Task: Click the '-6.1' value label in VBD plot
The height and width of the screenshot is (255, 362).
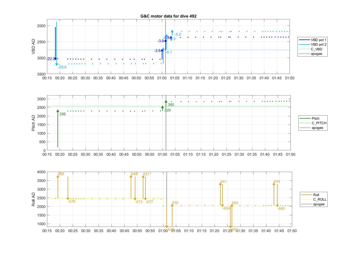Action: (169, 52)
